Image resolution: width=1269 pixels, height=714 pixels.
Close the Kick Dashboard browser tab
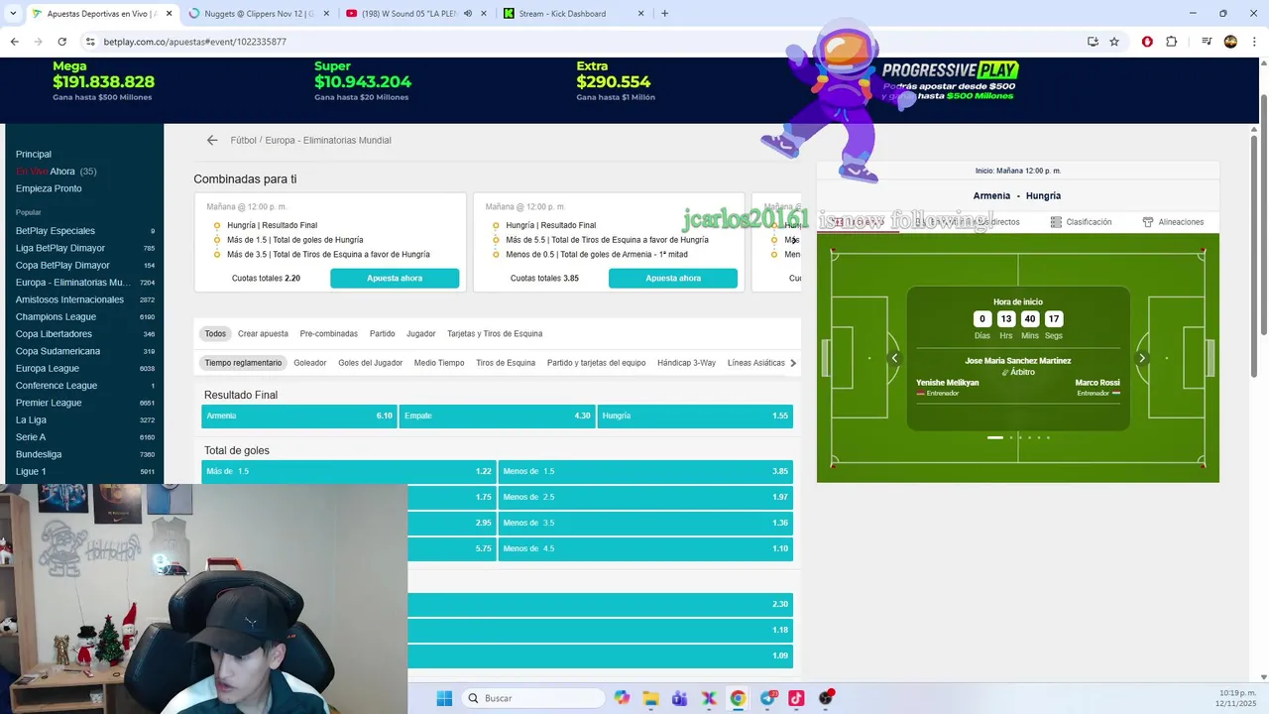click(x=640, y=14)
